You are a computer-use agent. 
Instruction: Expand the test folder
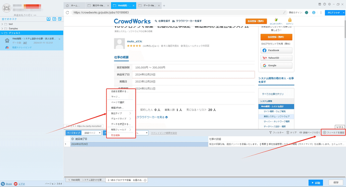pyautogui.click(x=2, y=24)
